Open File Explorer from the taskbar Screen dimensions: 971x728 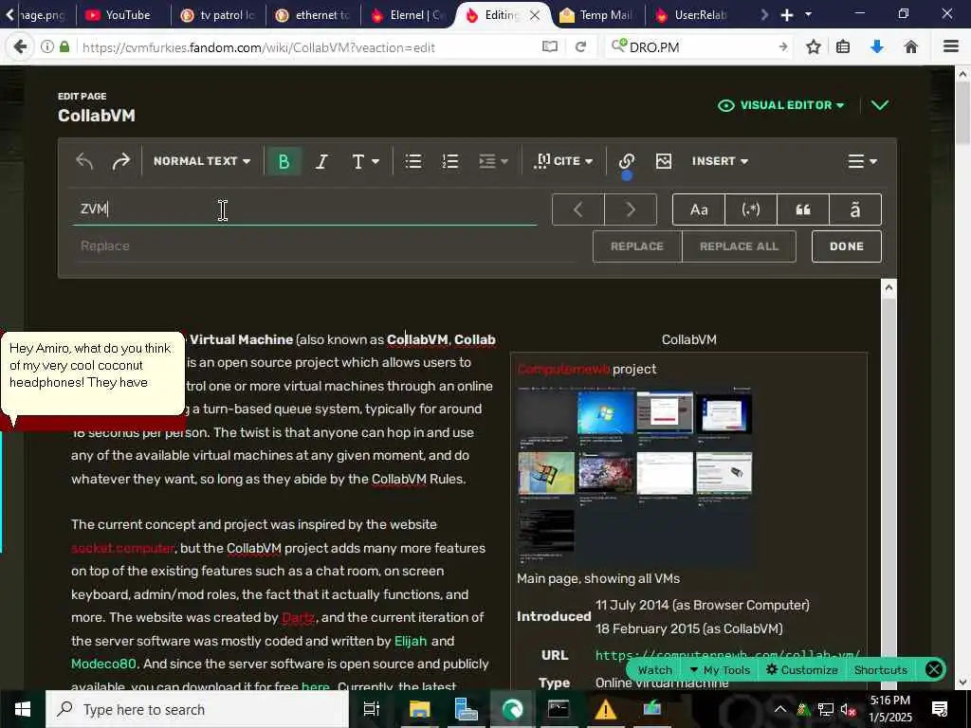[419, 709]
